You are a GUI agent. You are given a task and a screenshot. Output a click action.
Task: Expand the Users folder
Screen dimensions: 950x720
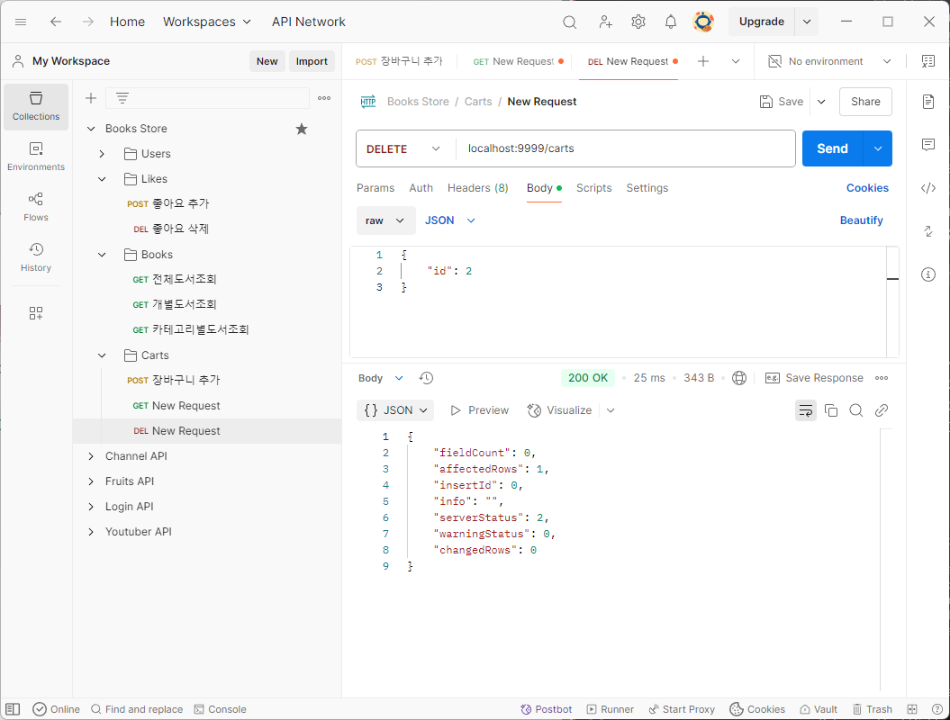coord(102,154)
